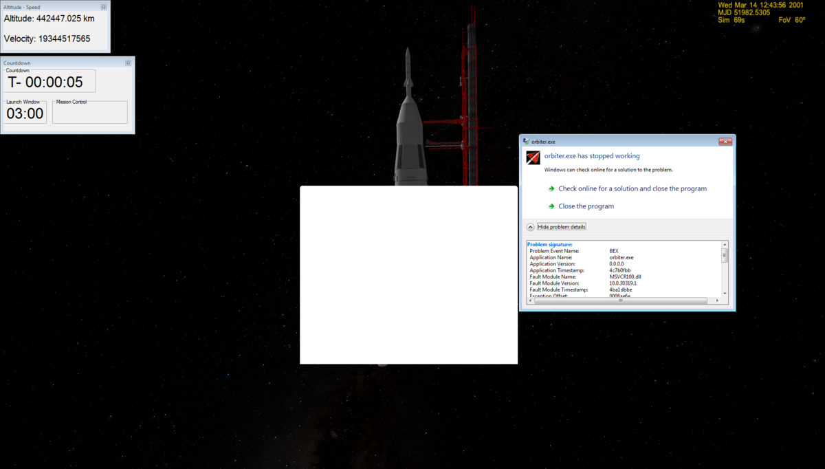Close the Countdown panel
Image resolution: width=825 pixels, height=469 pixels.
pos(129,63)
